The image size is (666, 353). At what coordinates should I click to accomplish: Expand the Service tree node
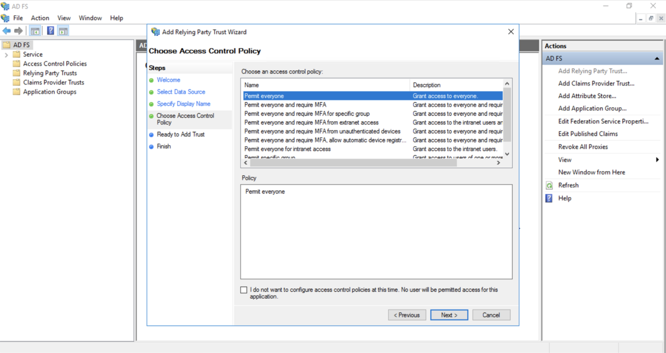click(x=6, y=55)
